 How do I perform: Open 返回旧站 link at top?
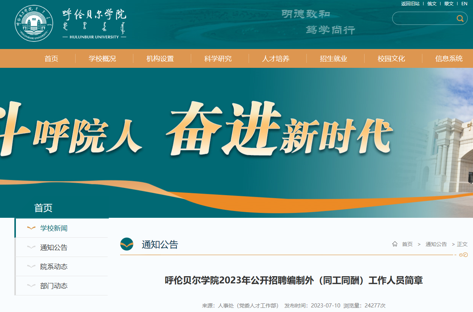click(410, 3)
